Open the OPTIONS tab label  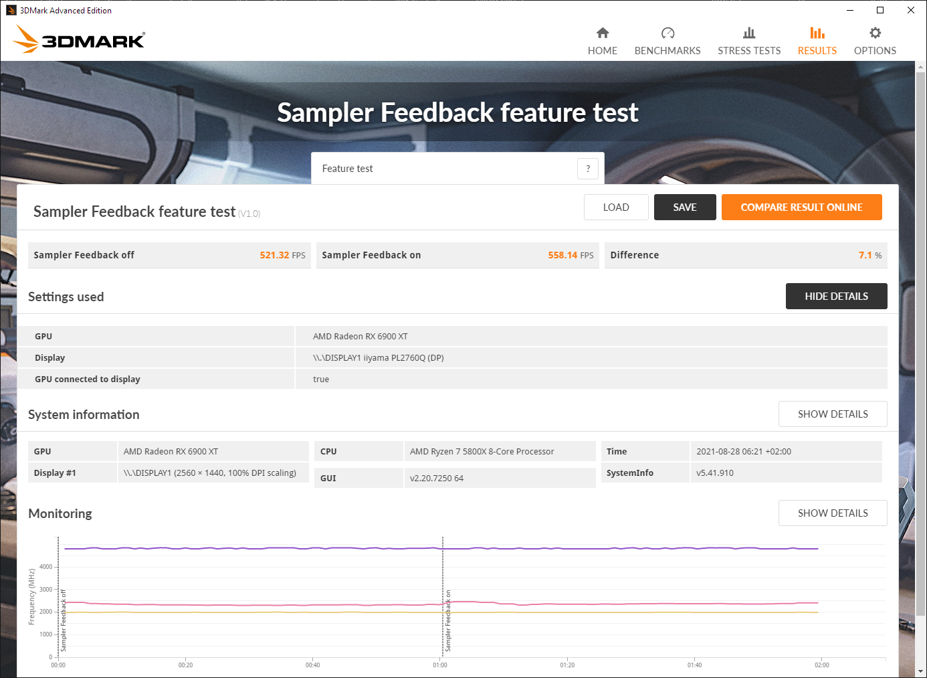875,51
